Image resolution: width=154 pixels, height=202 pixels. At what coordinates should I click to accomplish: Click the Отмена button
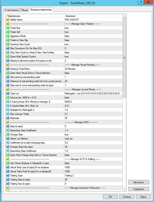coord(127,197)
